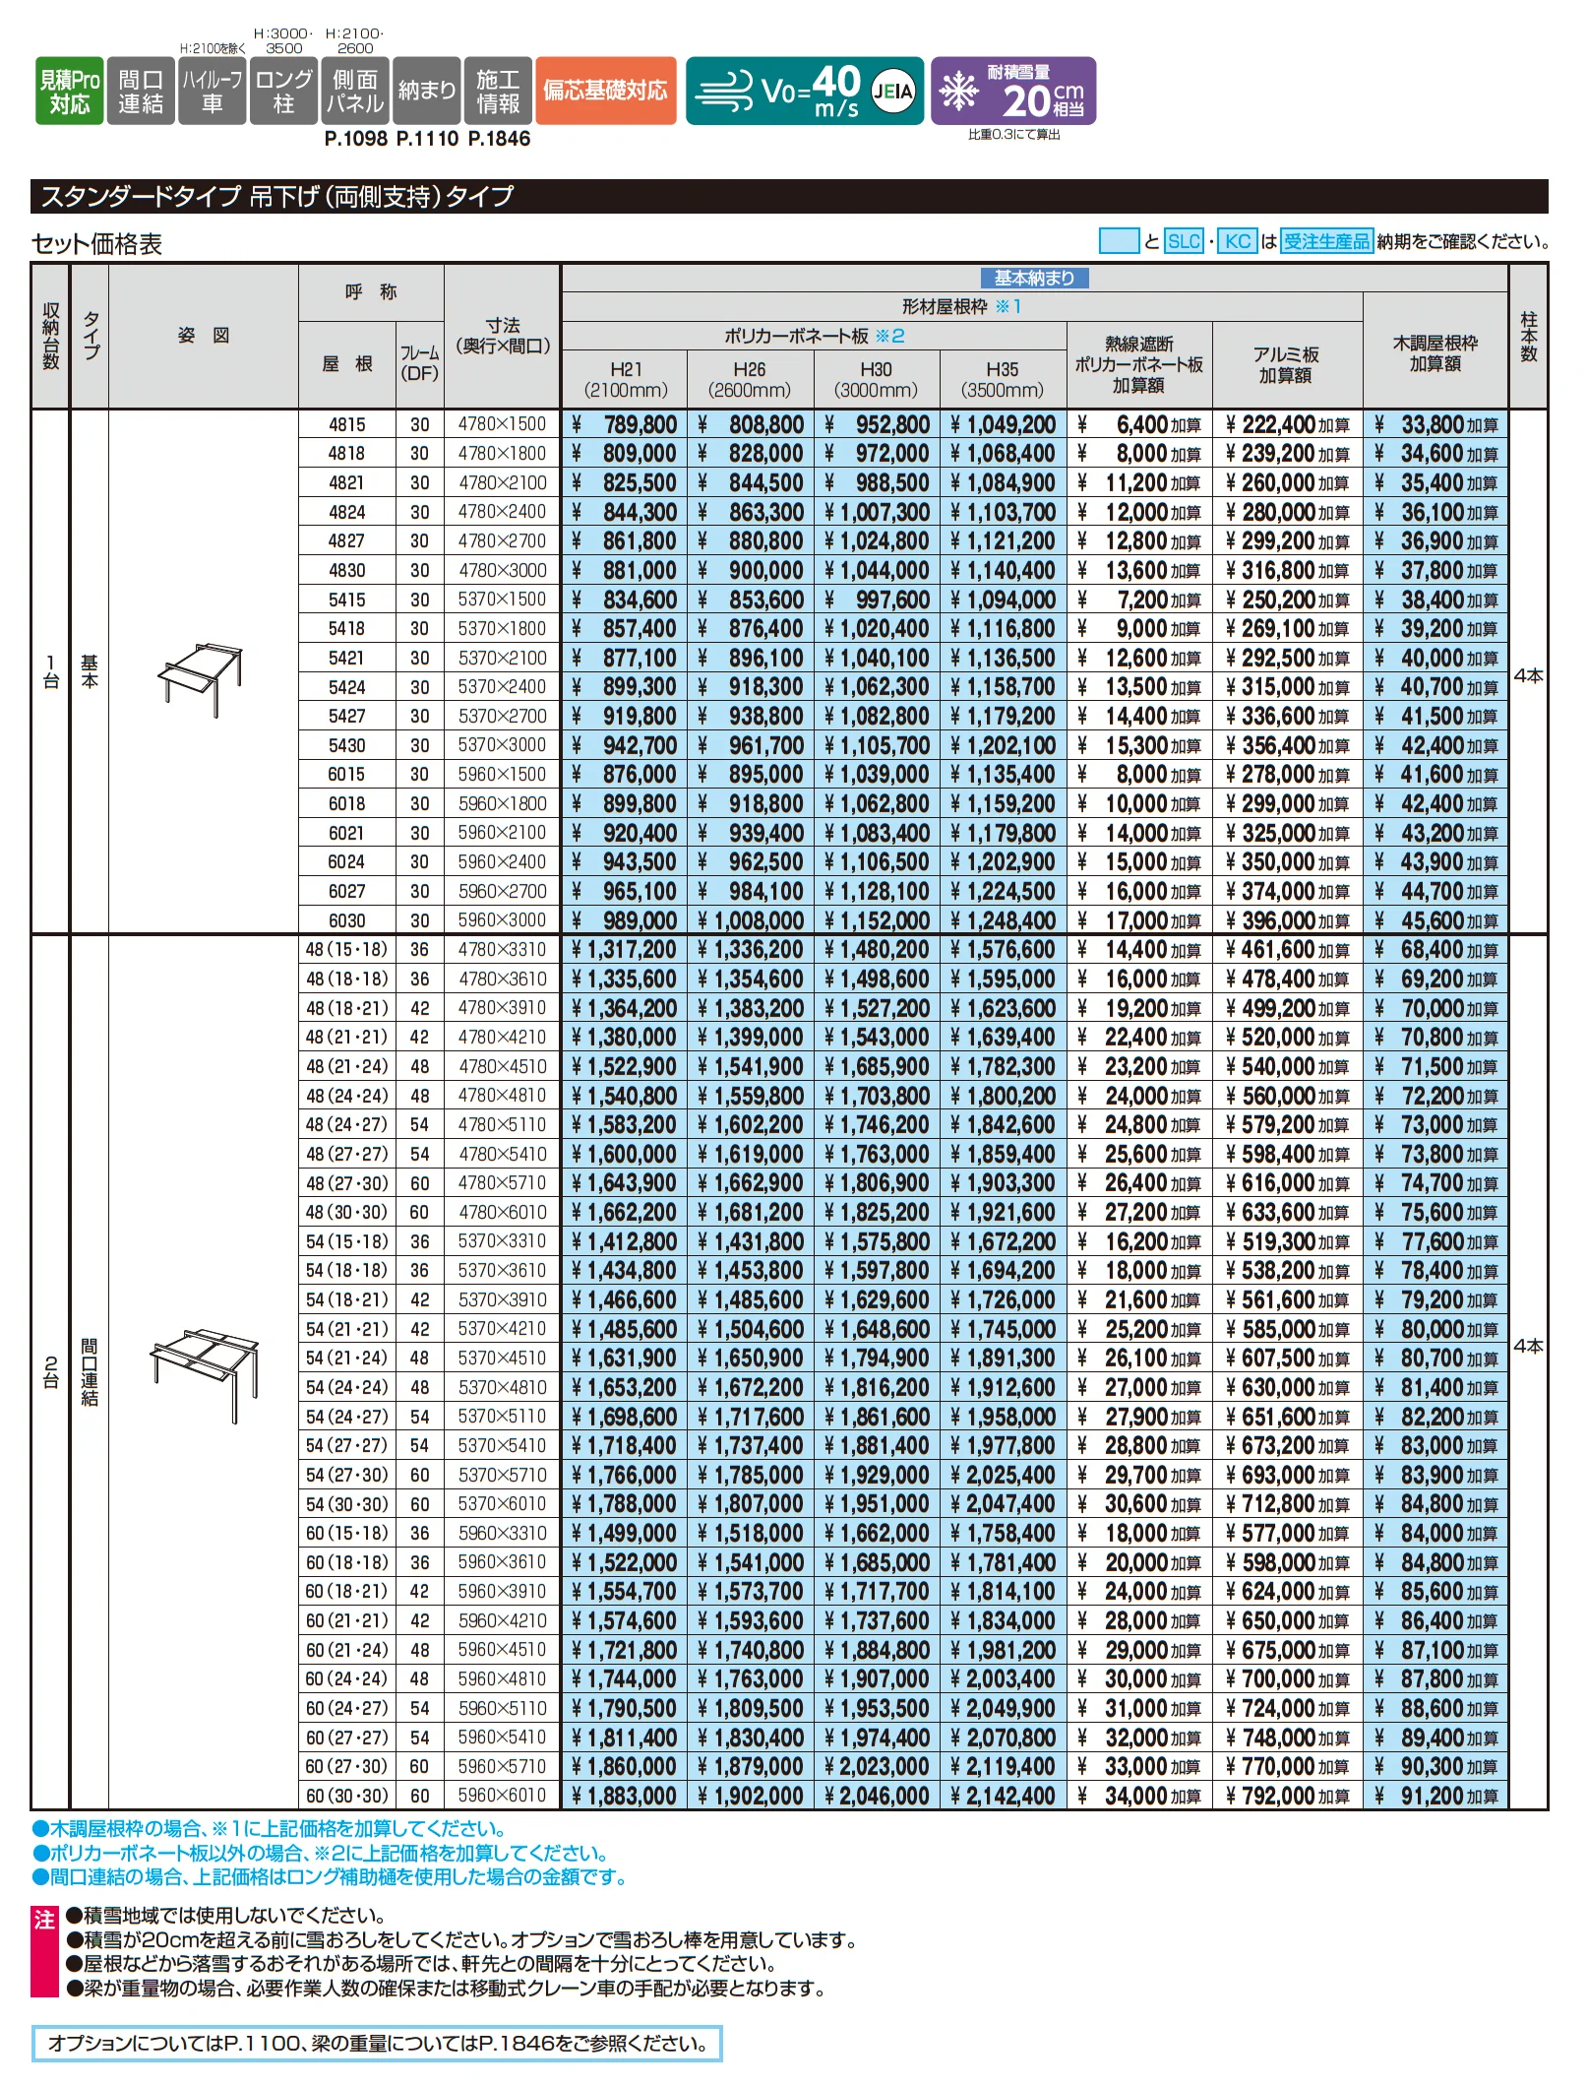
Task: Click the H30 (3000mm) column header
Action: tap(877, 380)
